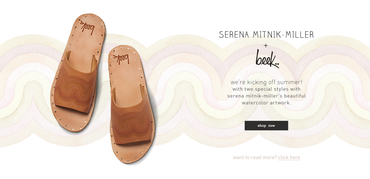
Task: Click the "want to read more?" text
Action: 255,158
